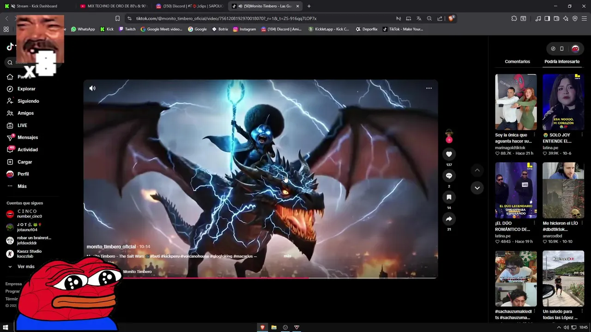Open monito_timbero_oficial profile link
The image size is (591, 332).
[111, 247]
